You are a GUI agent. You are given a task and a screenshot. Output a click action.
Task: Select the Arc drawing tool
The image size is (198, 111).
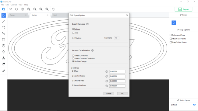(4, 27)
